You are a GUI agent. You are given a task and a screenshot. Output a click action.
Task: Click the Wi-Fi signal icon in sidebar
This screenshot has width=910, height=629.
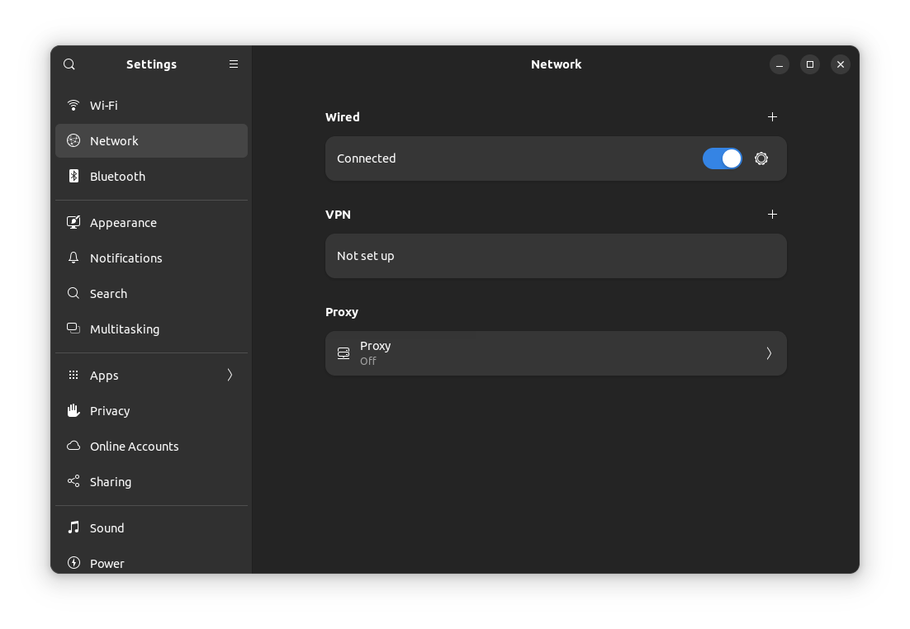coord(73,105)
